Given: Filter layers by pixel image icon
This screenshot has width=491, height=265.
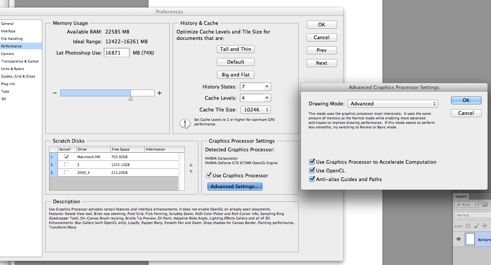Looking at the screenshot, I should pyautogui.click(x=485, y=204).
